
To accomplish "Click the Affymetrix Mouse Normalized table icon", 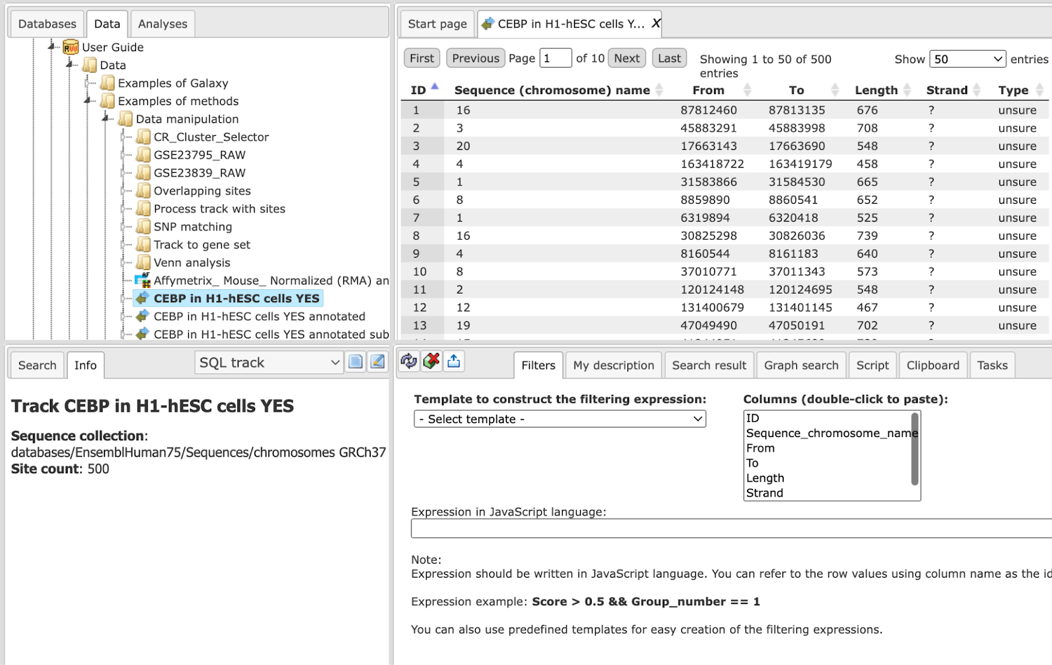I will pyautogui.click(x=143, y=281).
